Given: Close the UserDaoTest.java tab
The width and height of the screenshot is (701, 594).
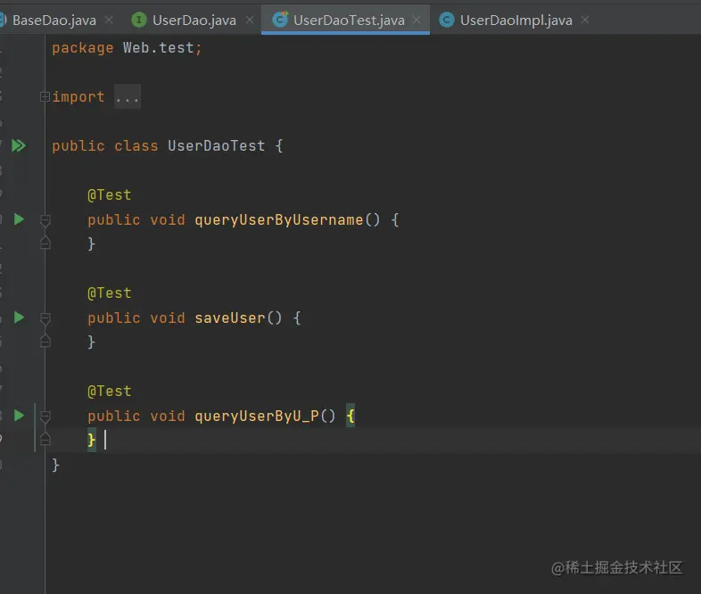Looking at the screenshot, I should [x=416, y=20].
